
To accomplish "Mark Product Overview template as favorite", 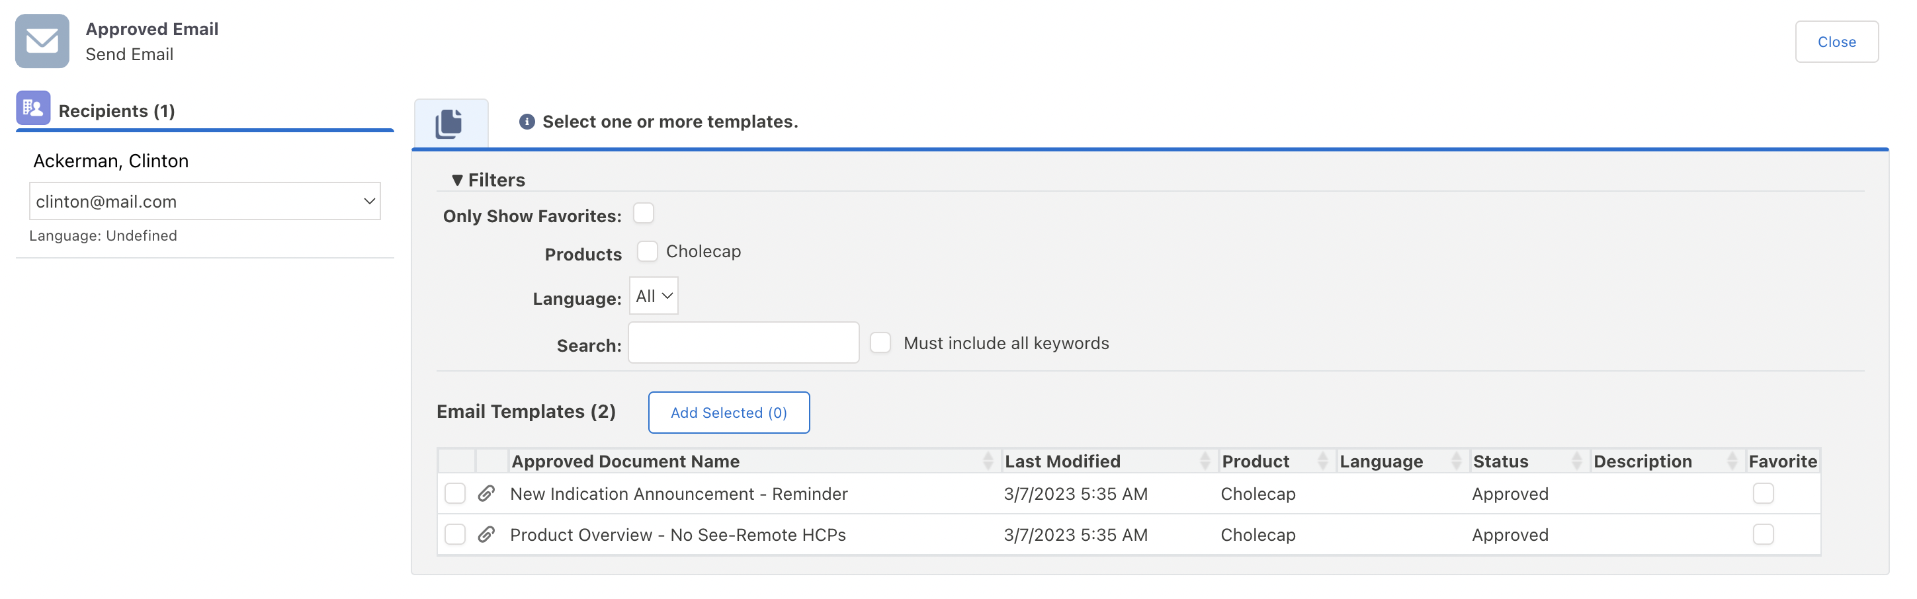I will click(1763, 534).
